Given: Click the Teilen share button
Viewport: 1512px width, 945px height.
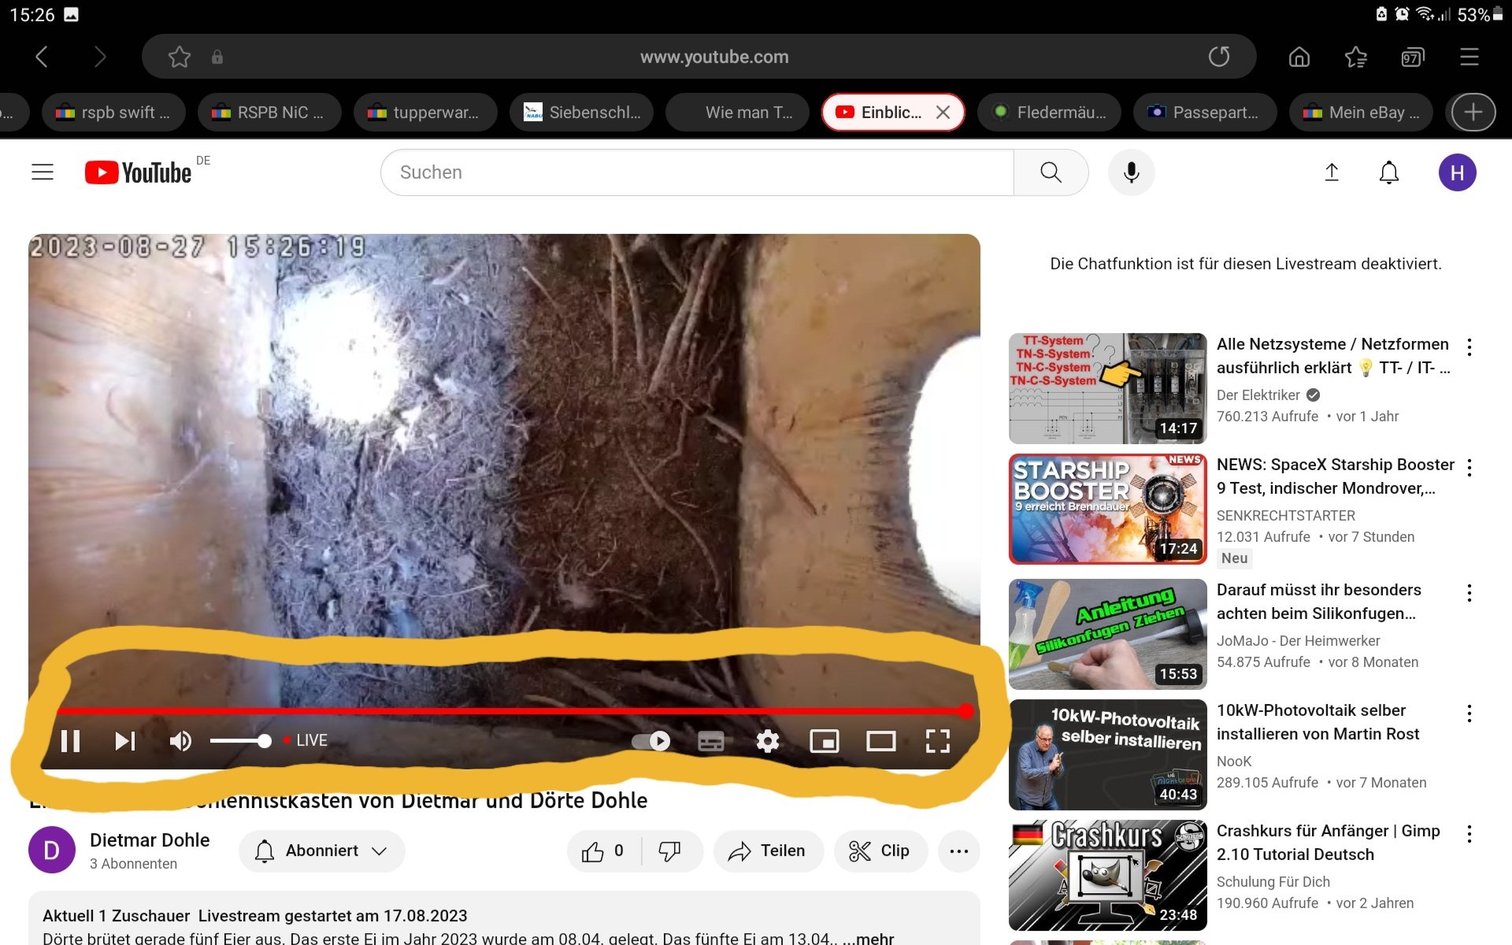Looking at the screenshot, I should (x=768, y=850).
